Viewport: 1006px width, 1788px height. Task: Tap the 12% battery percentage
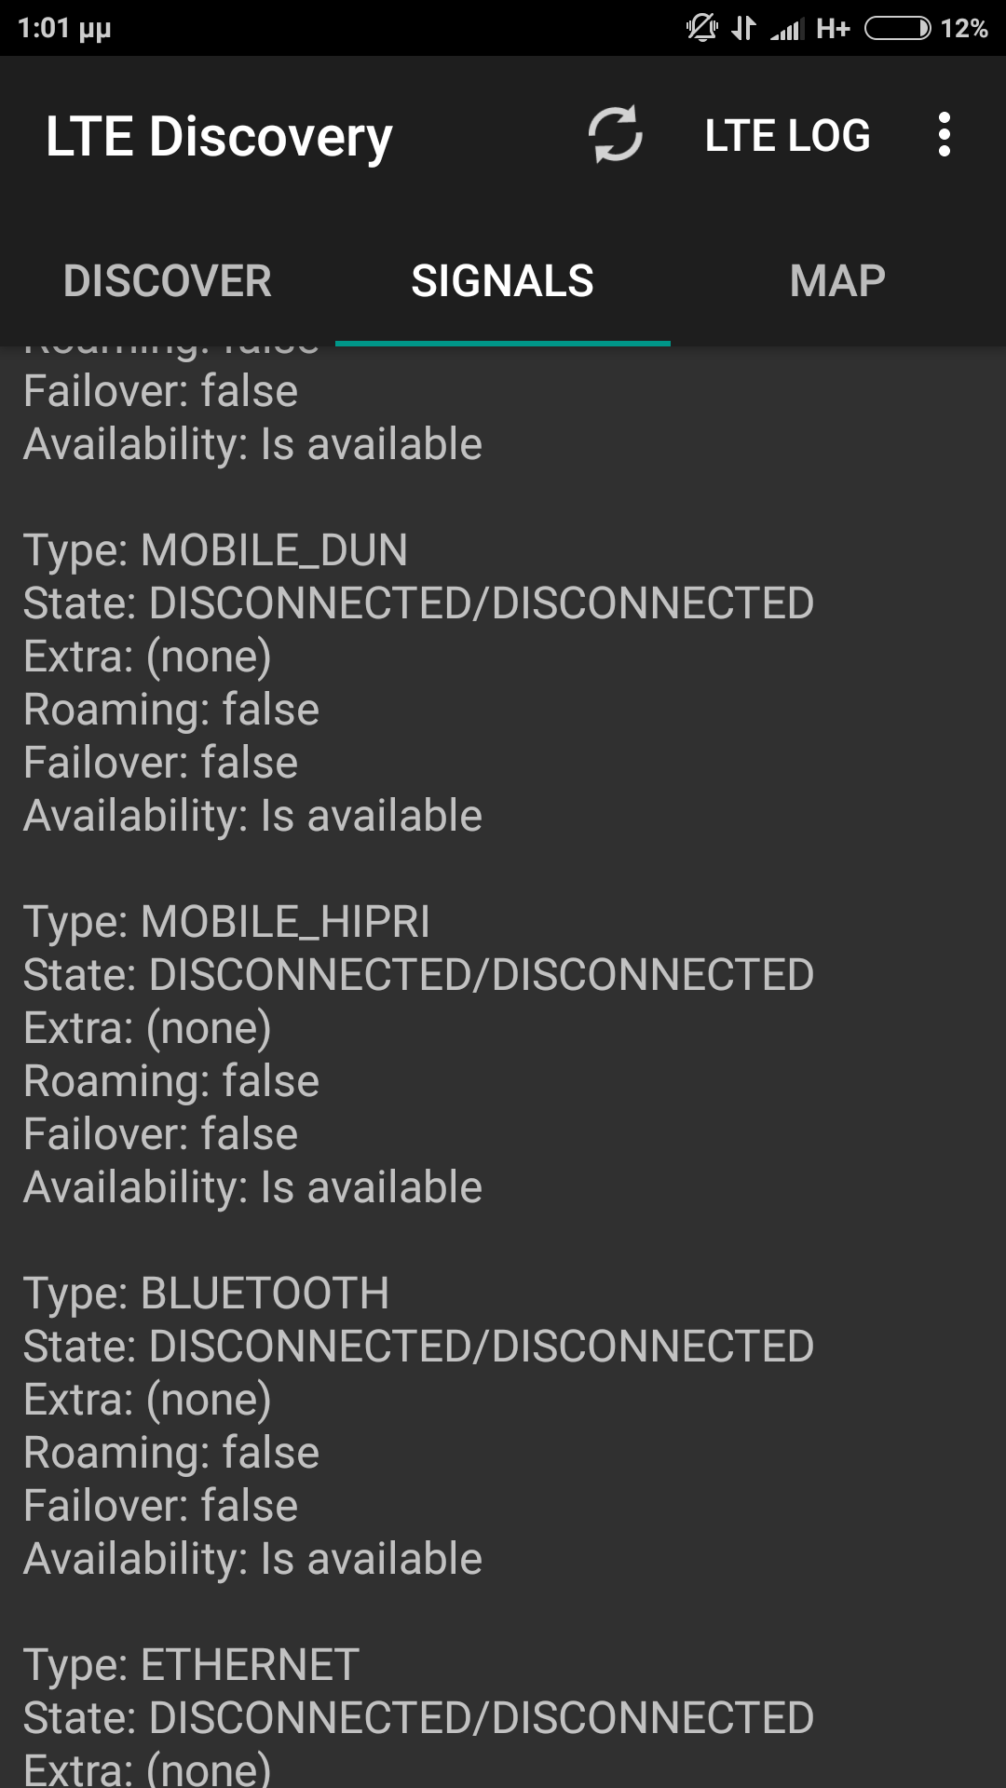point(964,29)
